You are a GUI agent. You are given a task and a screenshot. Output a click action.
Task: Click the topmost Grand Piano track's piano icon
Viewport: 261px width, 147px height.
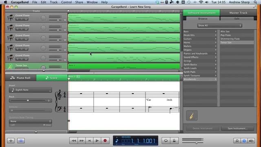pyautogui.click(x=10, y=18)
